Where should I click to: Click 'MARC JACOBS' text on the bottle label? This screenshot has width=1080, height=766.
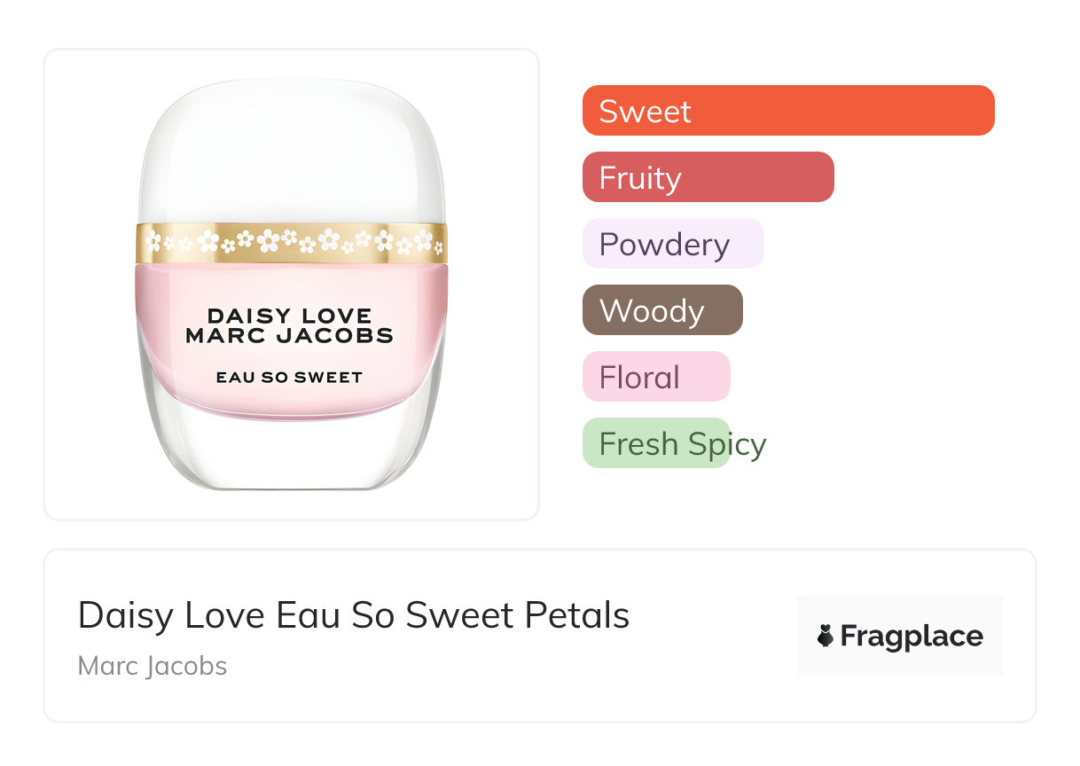tap(289, 336)
